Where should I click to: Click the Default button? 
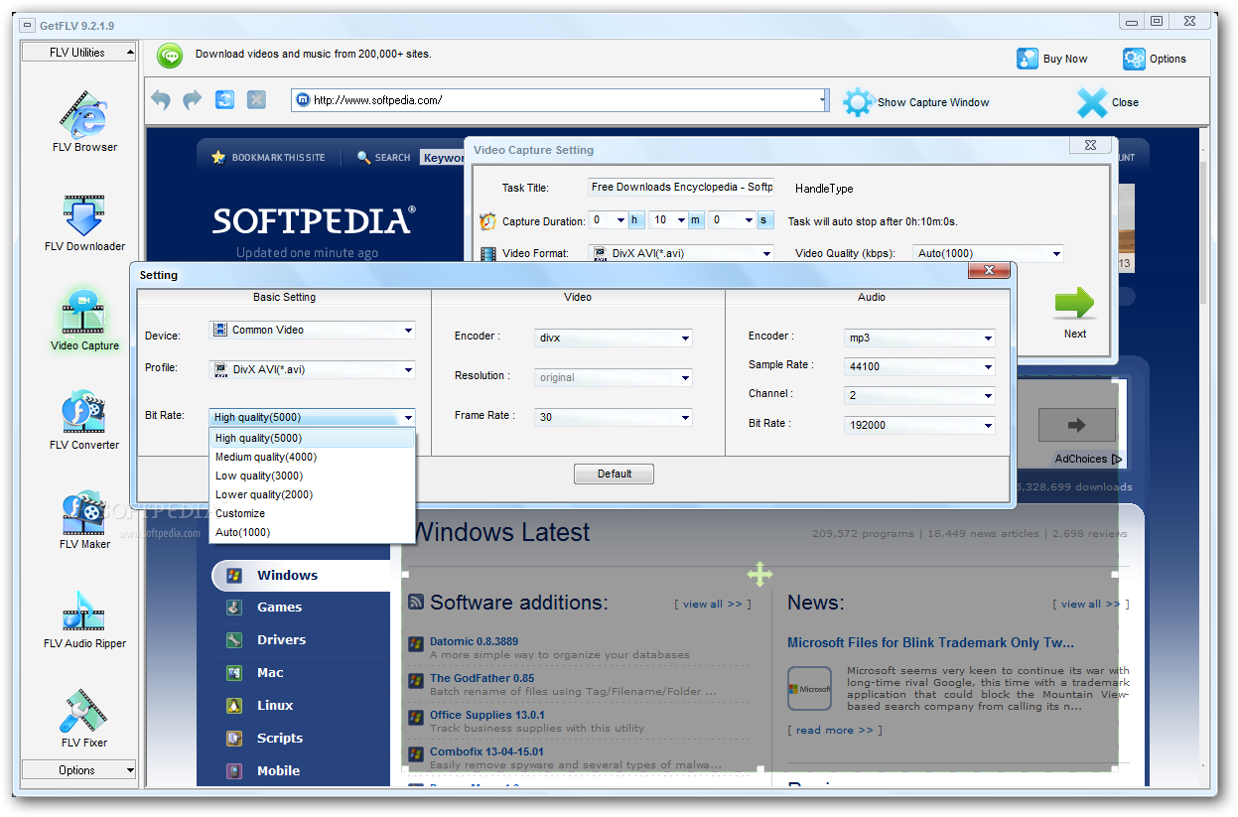click(614, 474)
